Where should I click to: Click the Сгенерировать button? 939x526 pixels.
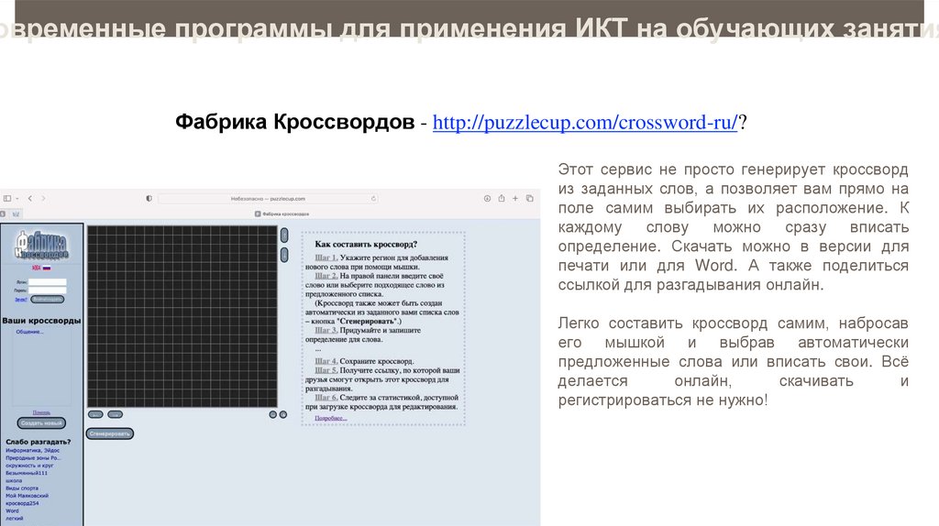tap(110, 433)
